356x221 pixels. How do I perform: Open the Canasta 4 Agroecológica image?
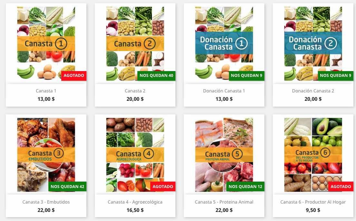coord(135,154)
